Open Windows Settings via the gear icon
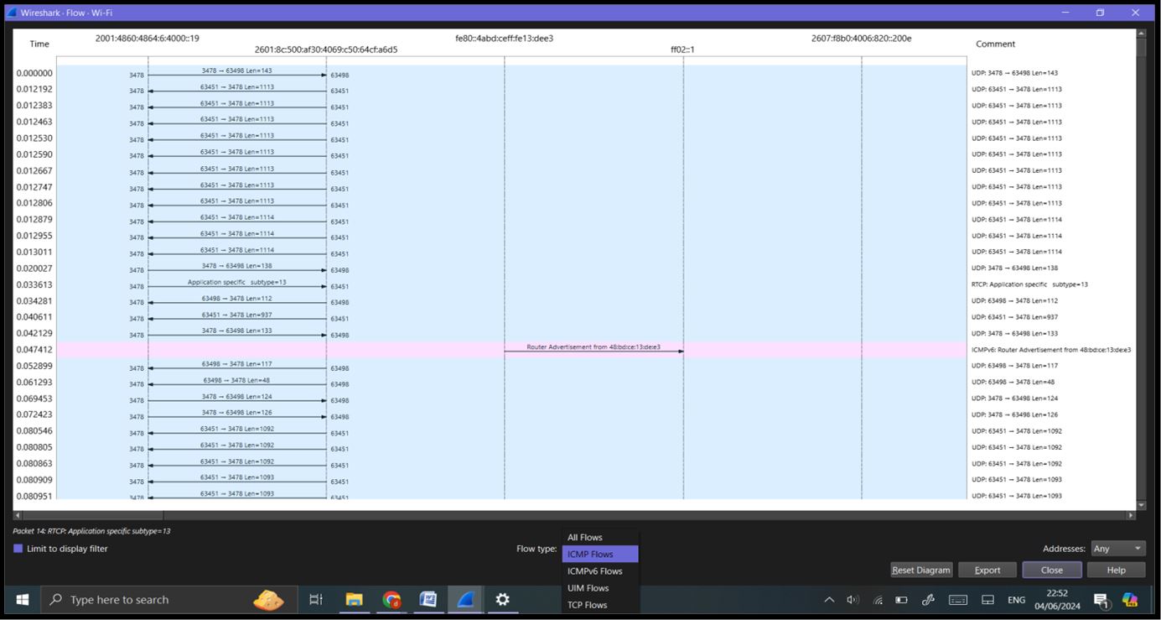Image resolution: width=1161 pixels, height=620 pixels. tap(501, 599)
